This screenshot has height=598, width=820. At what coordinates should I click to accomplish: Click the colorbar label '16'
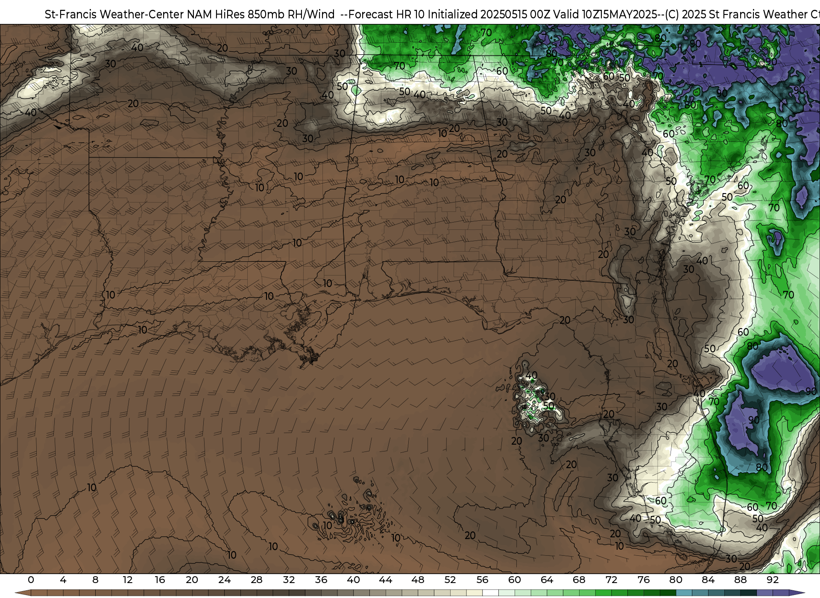click(x=160, y=580)
